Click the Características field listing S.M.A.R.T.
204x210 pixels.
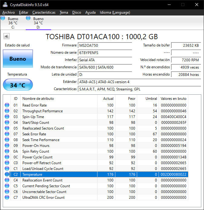139,89
